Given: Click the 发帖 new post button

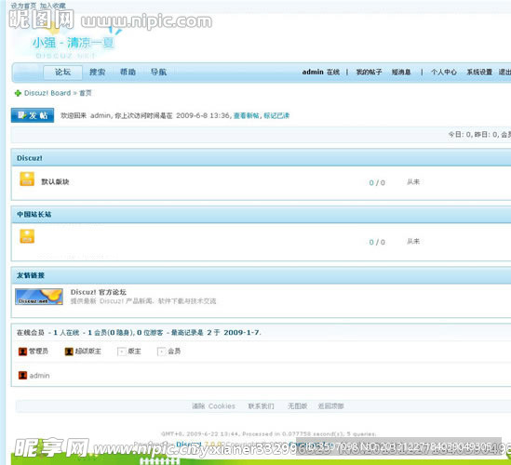Looking at the screenshot, I should pyautogui.click(x=33, y=115).
